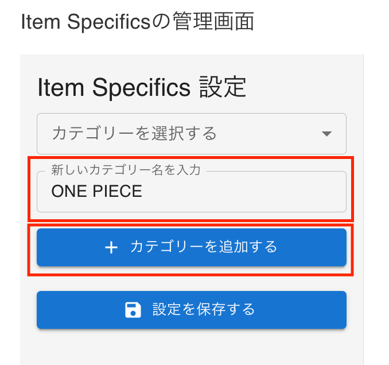The height and width of the screenshot is (365, 389).
Task: Click the plus icon on the add-category button
Action: click(111, 247)
